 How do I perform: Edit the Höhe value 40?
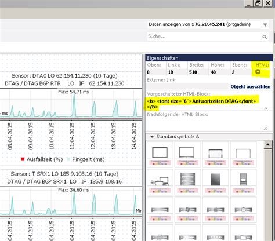tap(219, 72)
